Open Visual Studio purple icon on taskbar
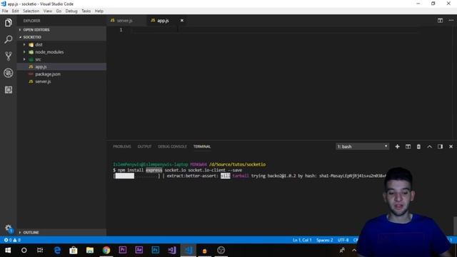 coord(172,250)
